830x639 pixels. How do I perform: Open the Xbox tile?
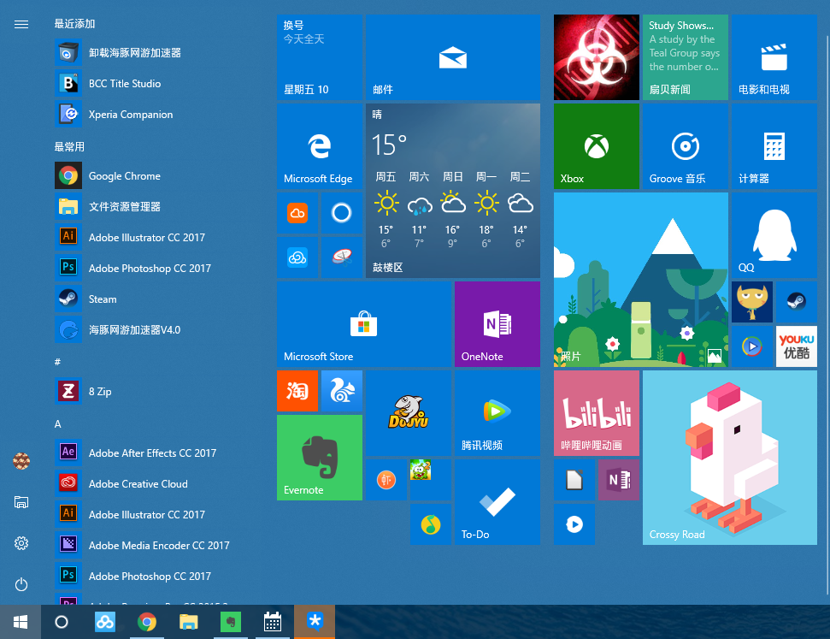click(596, 146)
